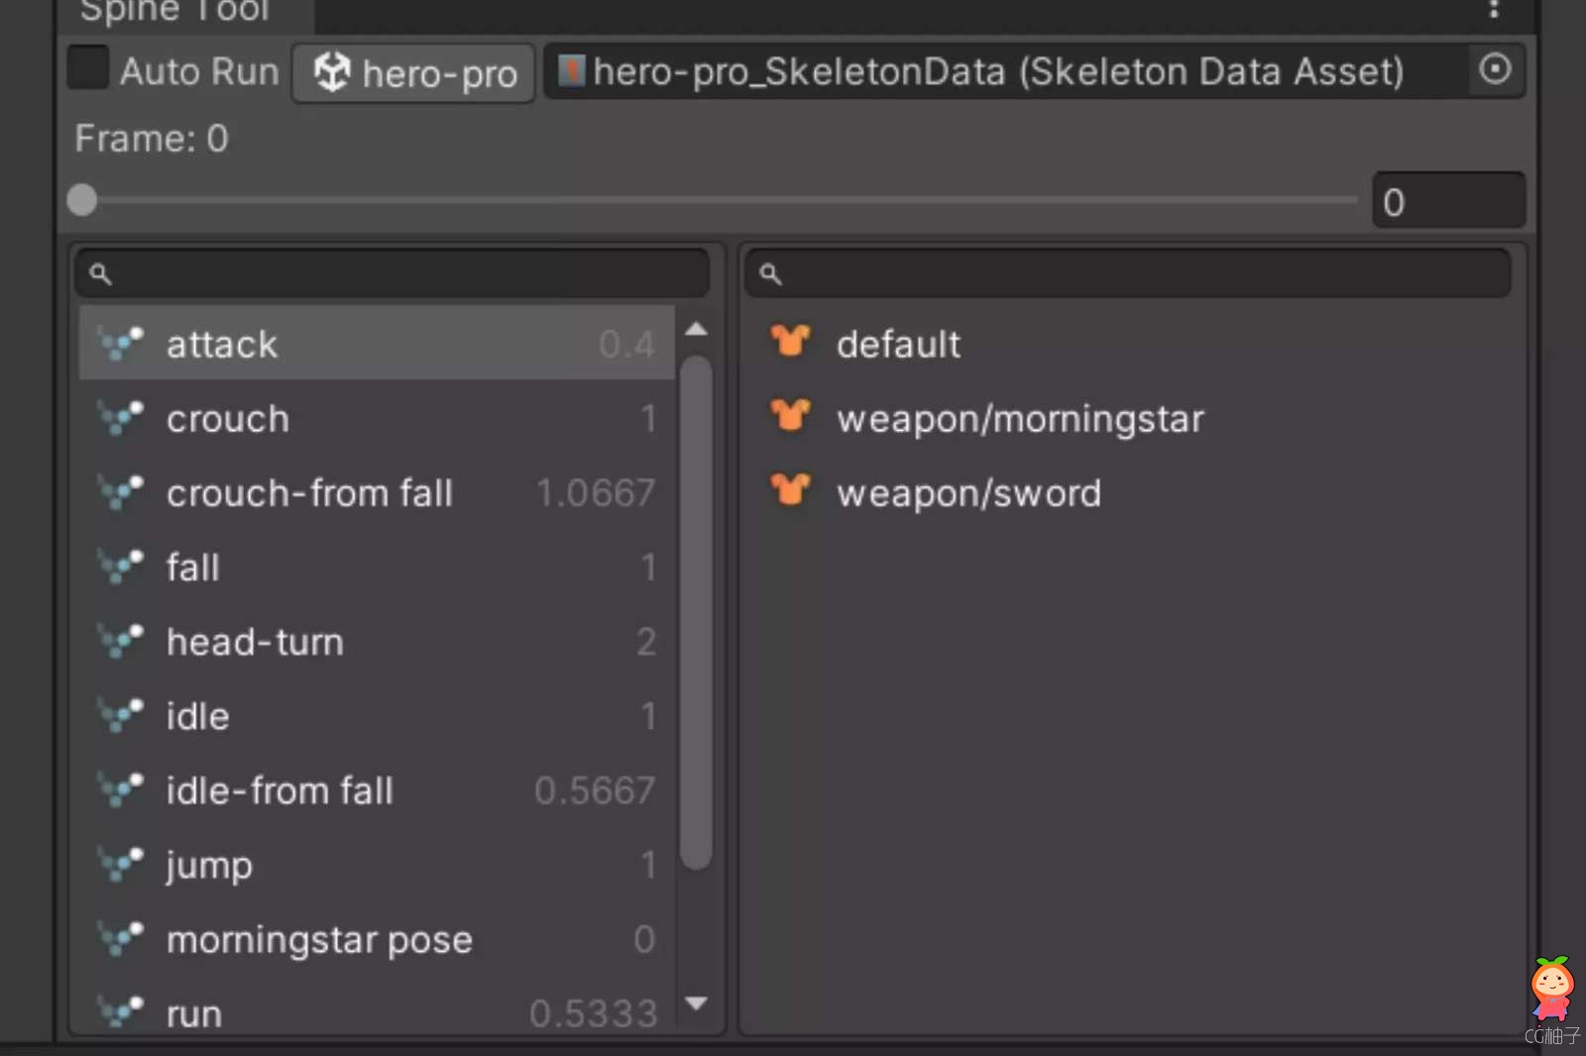Click the 0.5667 duration value
This screenshot has width=1586, height=1056.
(595, 791)
